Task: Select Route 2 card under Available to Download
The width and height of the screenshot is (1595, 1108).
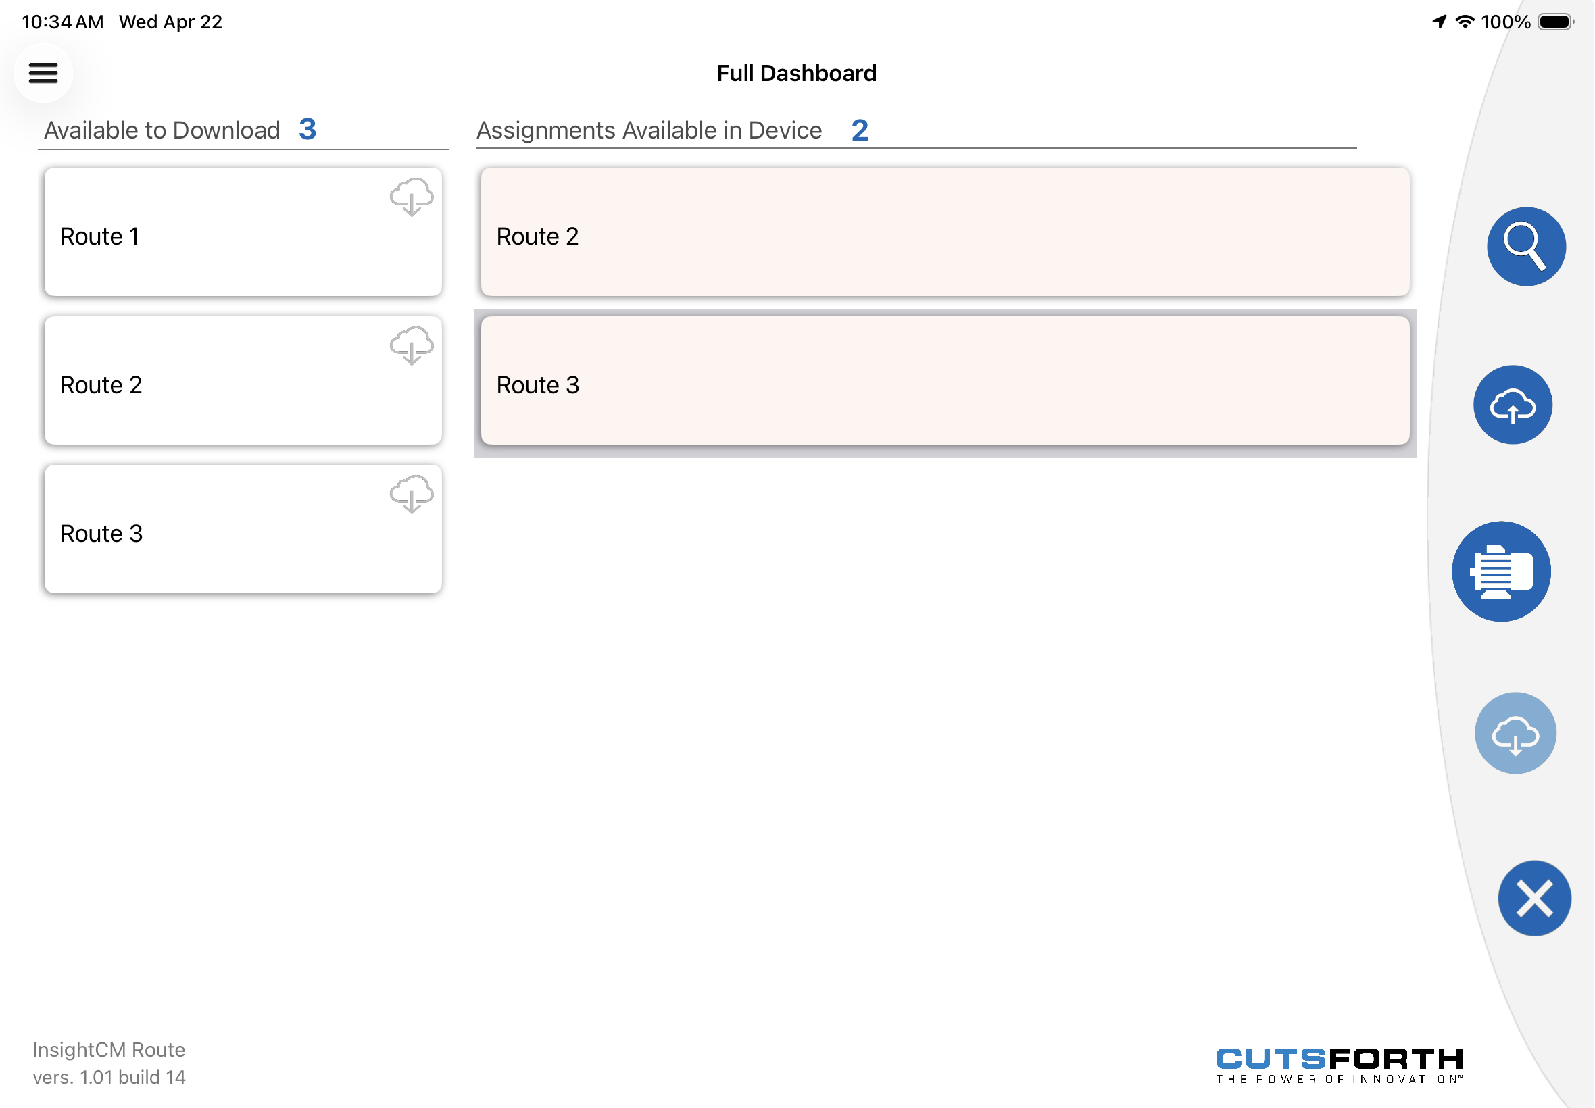Action: [243, 380]
